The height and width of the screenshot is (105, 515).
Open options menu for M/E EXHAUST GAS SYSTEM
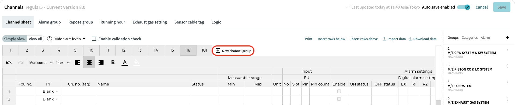[x=507, y=99]
